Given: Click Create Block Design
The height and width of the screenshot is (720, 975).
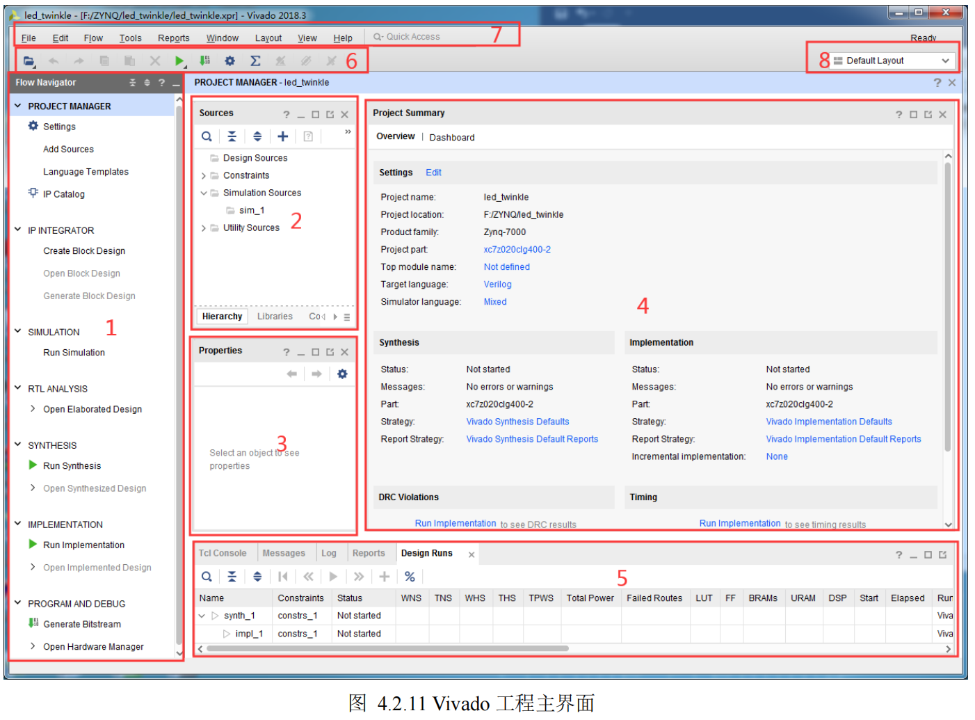Looking at the screenshot, I should [x=84, y=251].
